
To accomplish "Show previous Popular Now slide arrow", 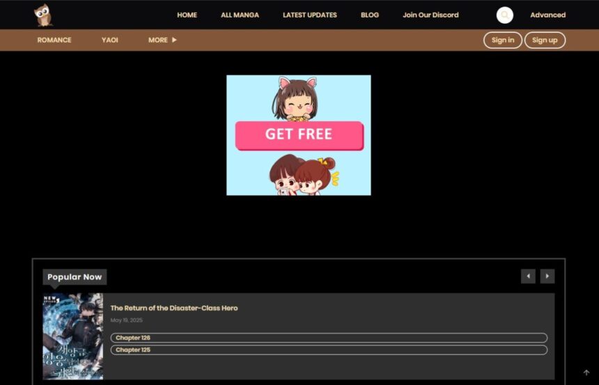I will click(528, 276).
